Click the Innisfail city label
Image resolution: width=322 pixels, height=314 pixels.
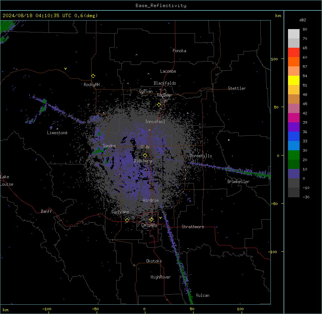[x=155, y=122]
